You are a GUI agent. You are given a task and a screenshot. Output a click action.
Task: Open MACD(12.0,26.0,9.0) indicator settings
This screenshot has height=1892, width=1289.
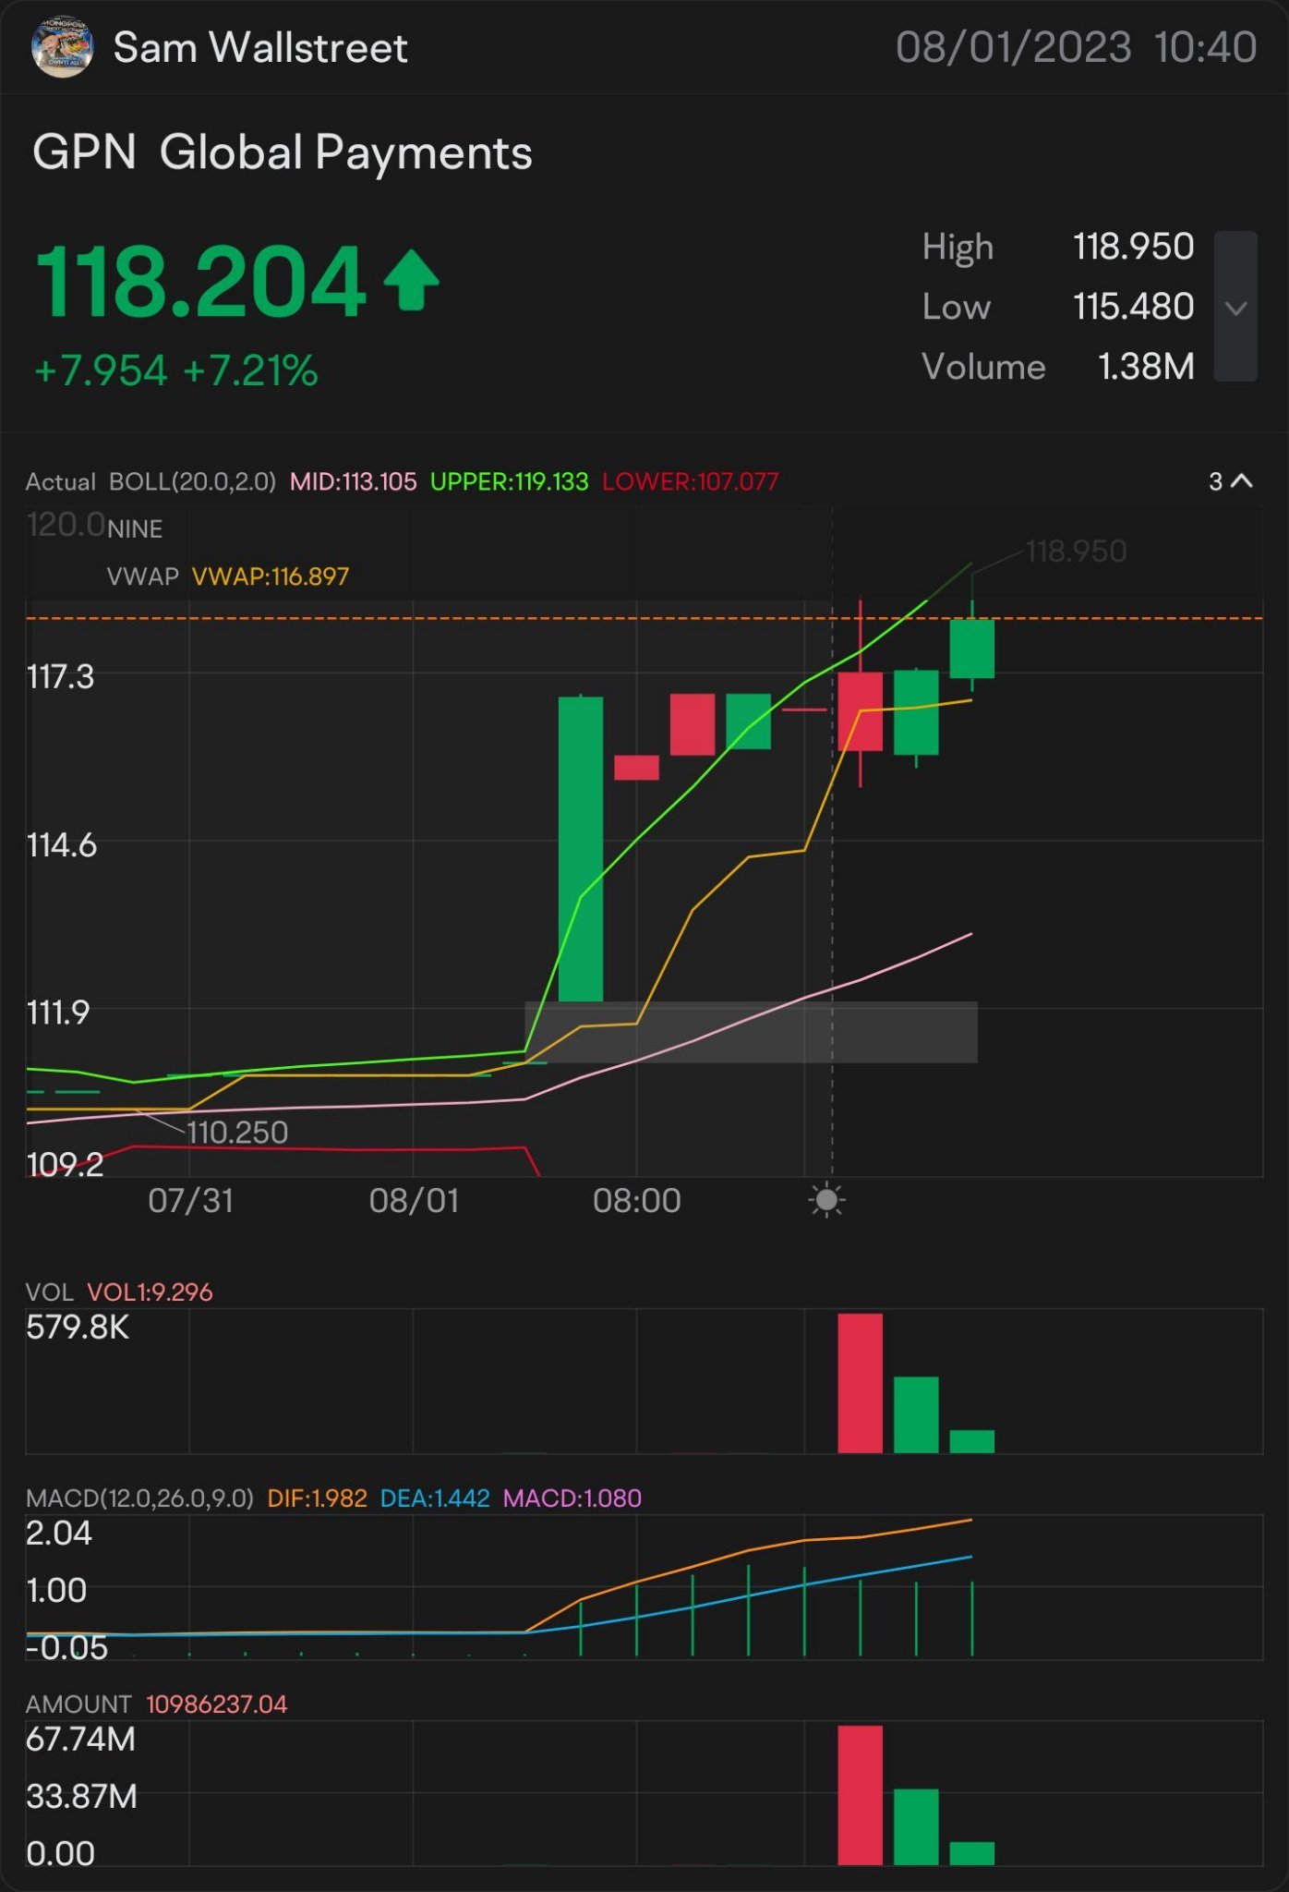coord(139,1498)
